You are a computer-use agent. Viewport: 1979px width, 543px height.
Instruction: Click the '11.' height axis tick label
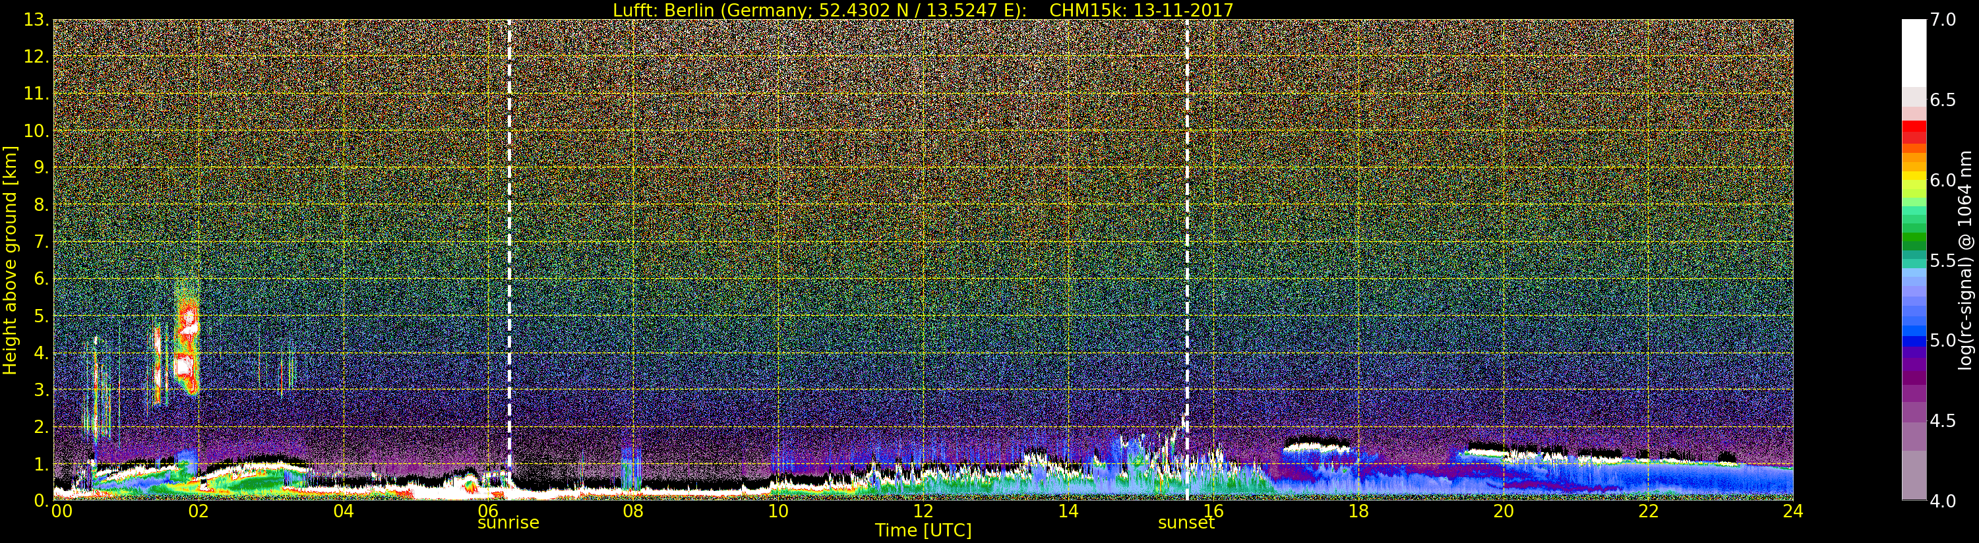tap(36, 94)
